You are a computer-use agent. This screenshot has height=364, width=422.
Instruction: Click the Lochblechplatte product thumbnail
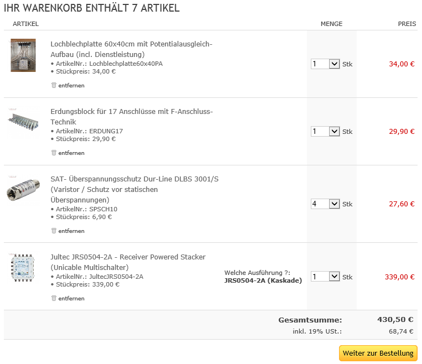coord(23,55)
